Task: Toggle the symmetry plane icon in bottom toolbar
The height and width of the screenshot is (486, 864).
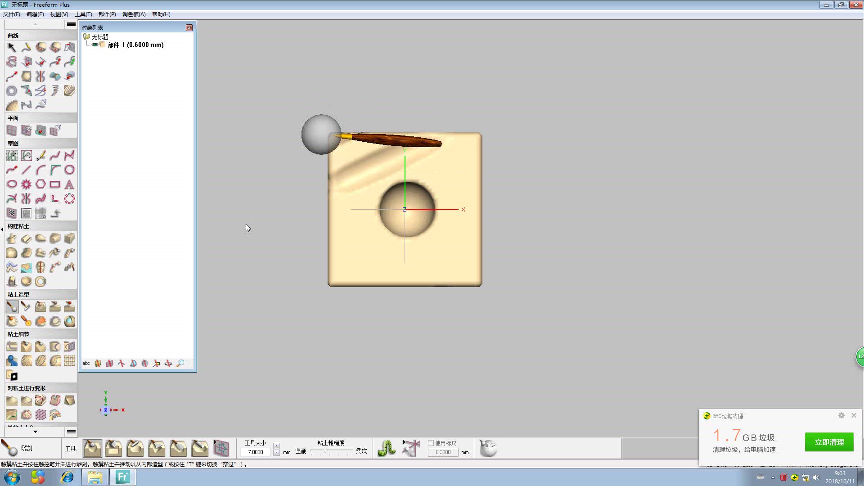Action: tap(411, 448)
